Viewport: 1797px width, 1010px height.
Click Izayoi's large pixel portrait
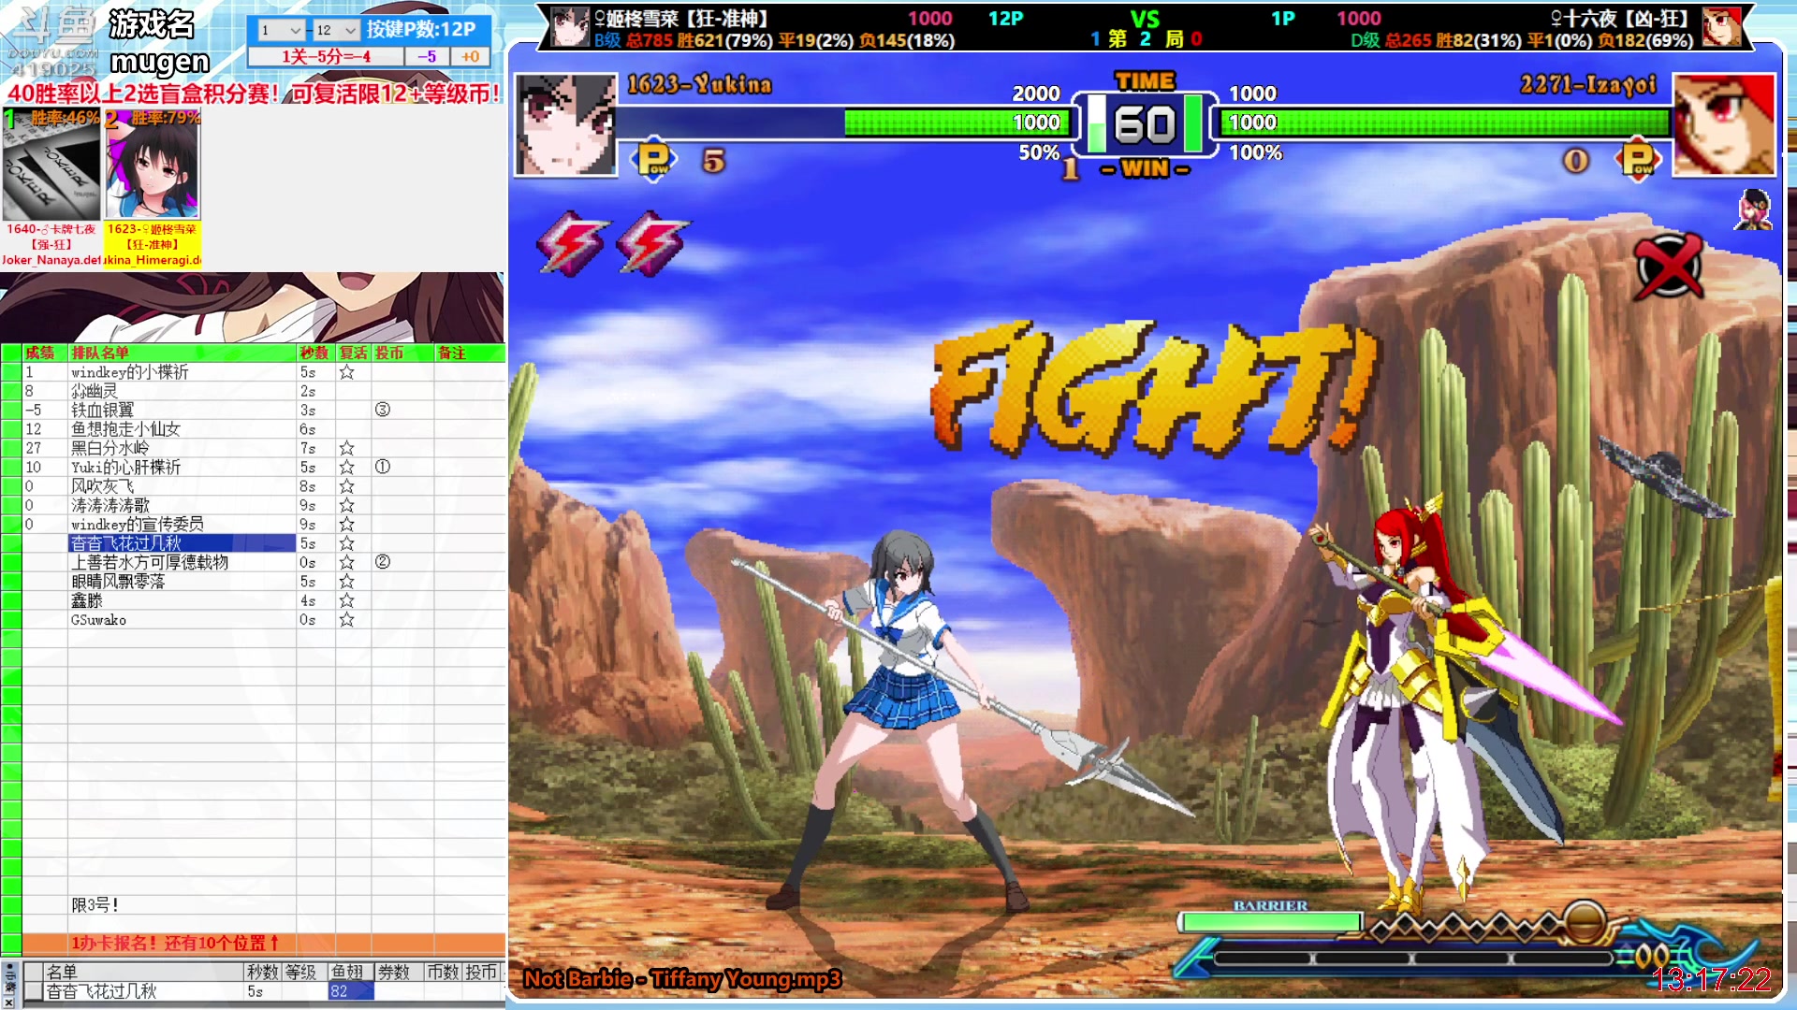[1724, 124]
